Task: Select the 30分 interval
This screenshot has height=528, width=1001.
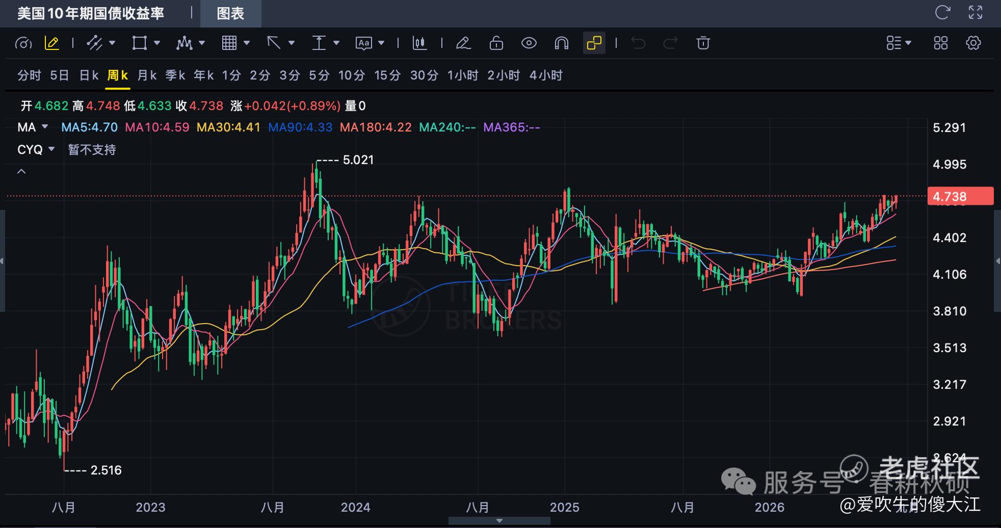Action: coord(424,75)
